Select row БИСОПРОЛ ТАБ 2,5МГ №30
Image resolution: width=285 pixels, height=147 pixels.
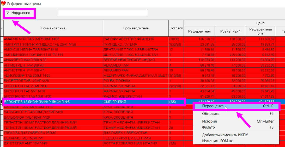tap(53, 86)
